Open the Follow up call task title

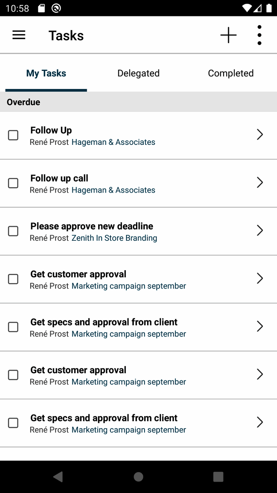pos(59,178)
